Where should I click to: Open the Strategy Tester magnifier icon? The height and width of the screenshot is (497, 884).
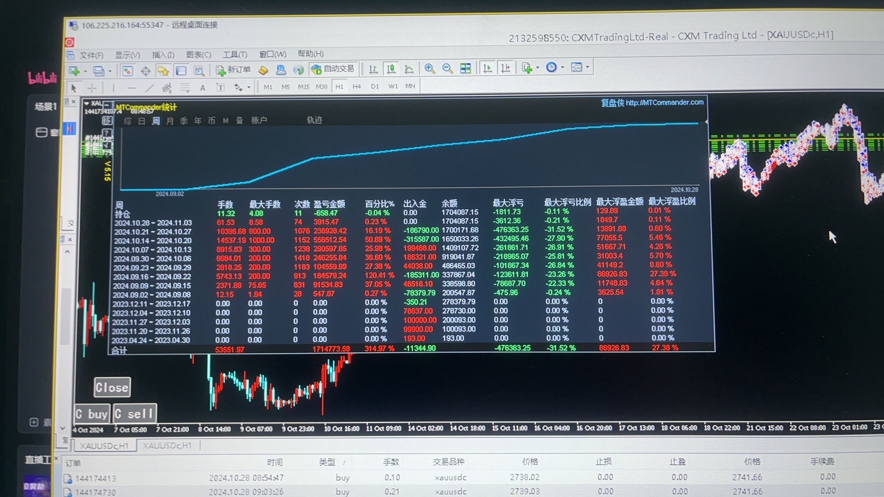pos(199,70)
